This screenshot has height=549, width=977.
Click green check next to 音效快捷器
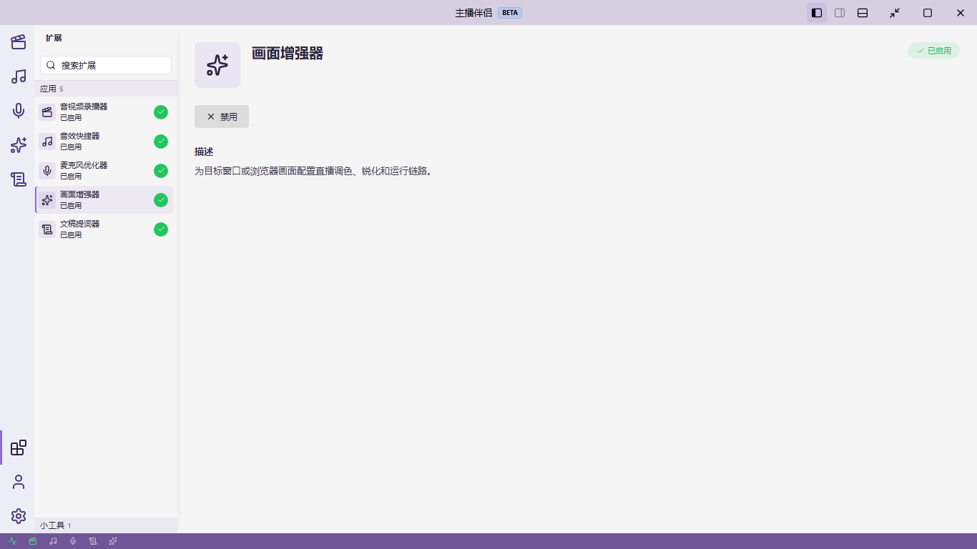[x=161, y=142]
